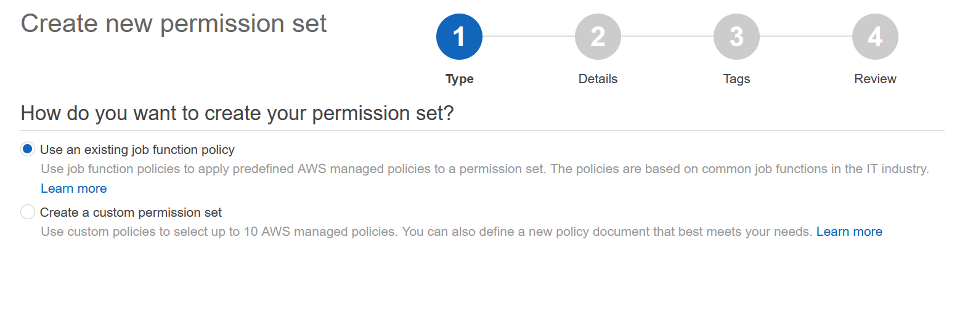Click the connector line between steps 3 and 4
Image resolution: width=965 pixels, height=311 pixels.
[806, 36]
